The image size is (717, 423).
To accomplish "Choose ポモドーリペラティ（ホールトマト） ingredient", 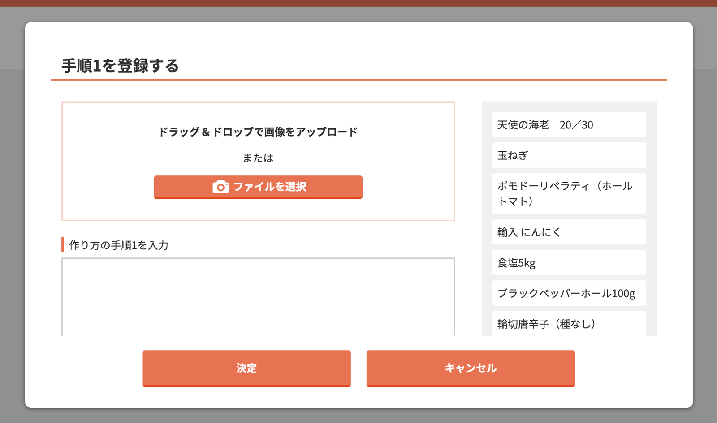I will pos(569,193).
